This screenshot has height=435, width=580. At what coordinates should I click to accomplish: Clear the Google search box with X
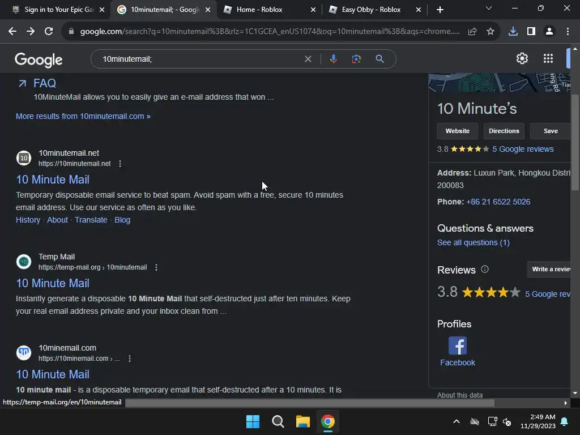[x=308, y=59]
